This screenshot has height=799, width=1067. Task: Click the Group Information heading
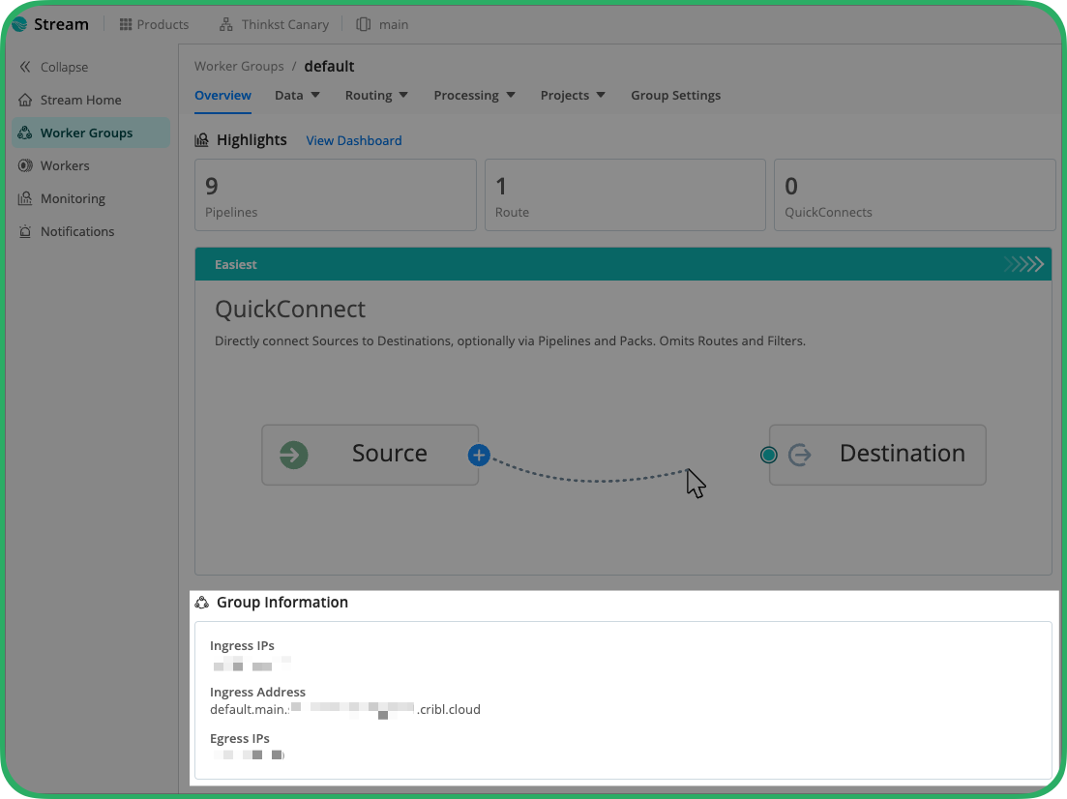pos(282,603)
